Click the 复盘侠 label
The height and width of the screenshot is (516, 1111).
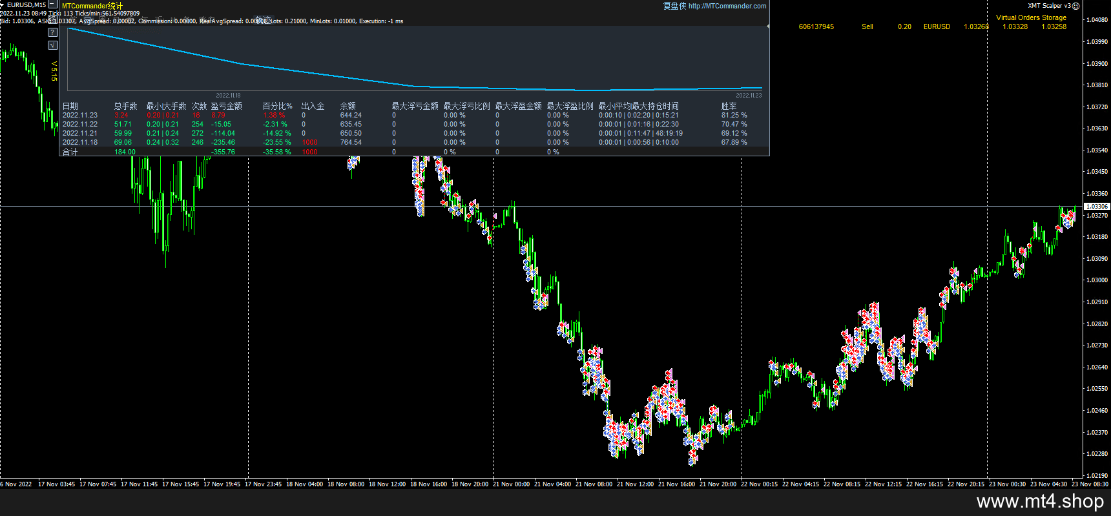[x=674, y=6]
